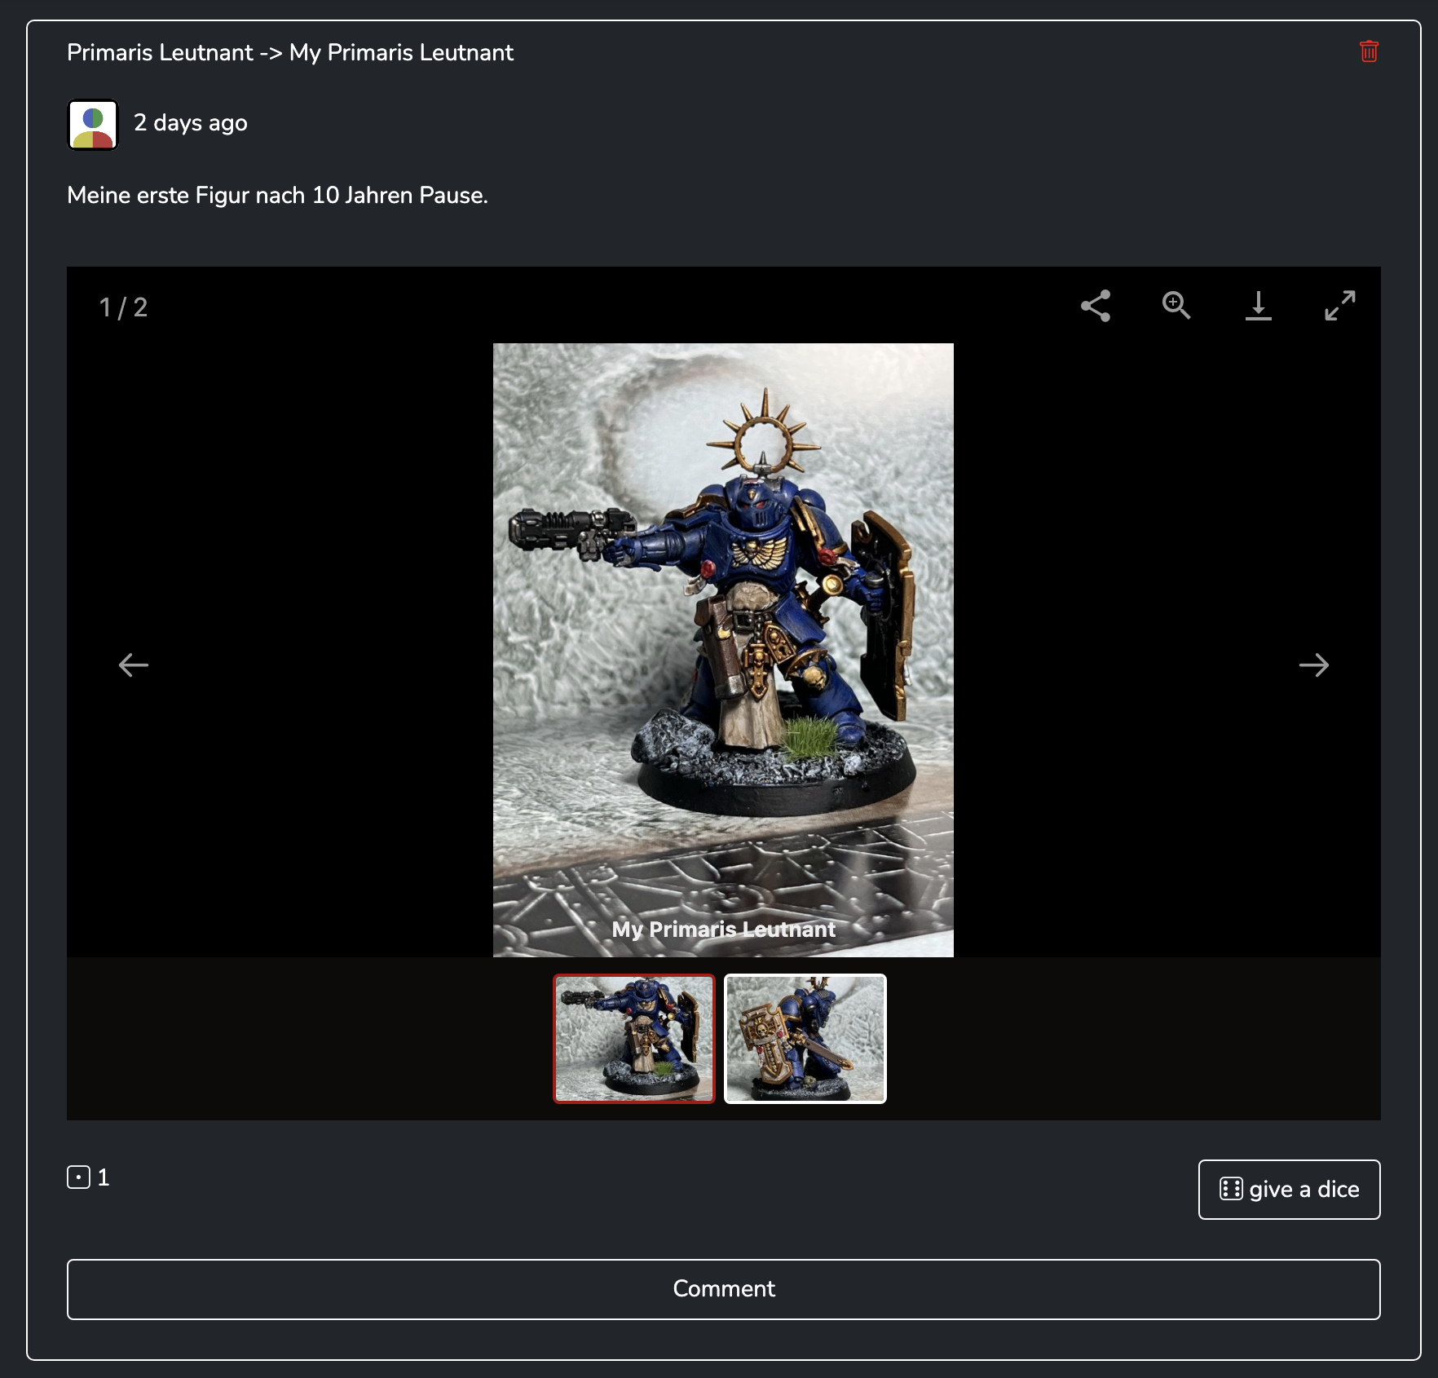Select the first thumbnail of the marine
This screenshot has height=1378, width=1438.
(634, 1038)
